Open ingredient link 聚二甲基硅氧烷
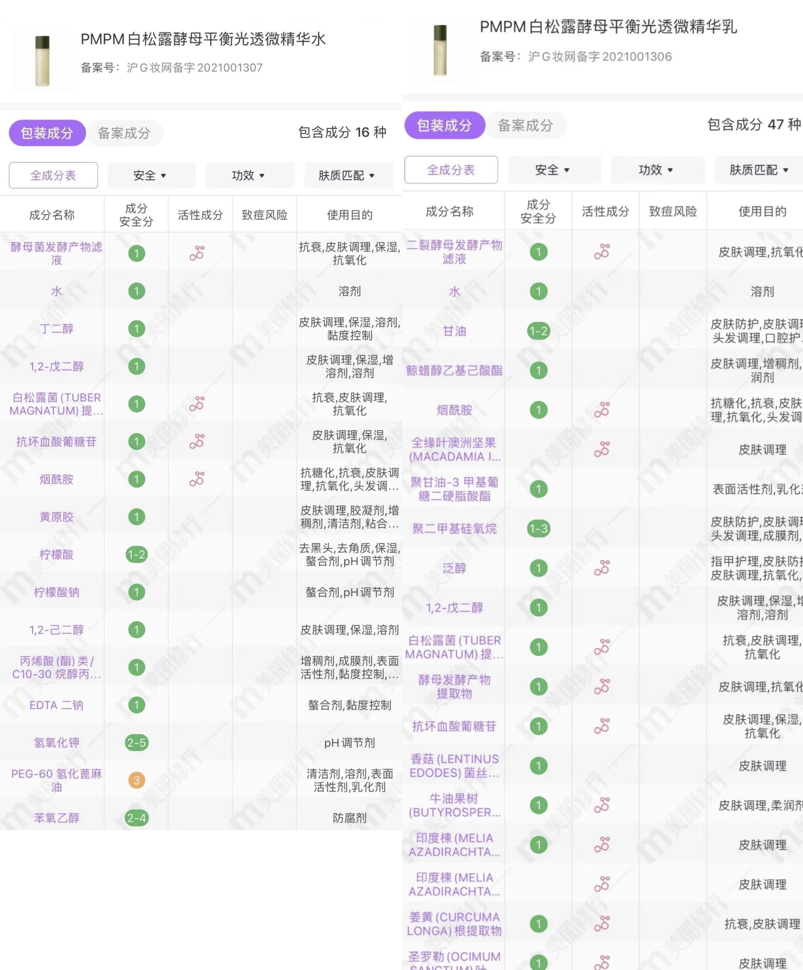The width and height of the screenshot is (803, 970). (455, 528)
